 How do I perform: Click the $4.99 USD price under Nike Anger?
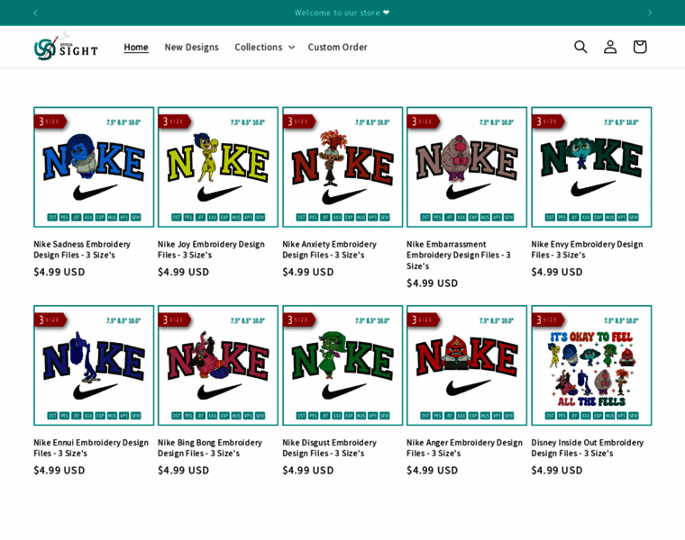pyautogui.click(x=433, y=470)
